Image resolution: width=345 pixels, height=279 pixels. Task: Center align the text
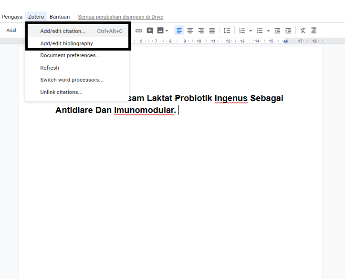(190, 31)
